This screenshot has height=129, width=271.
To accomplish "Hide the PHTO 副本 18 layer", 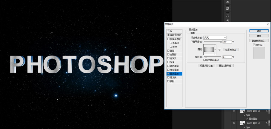I will coord(234,111).
